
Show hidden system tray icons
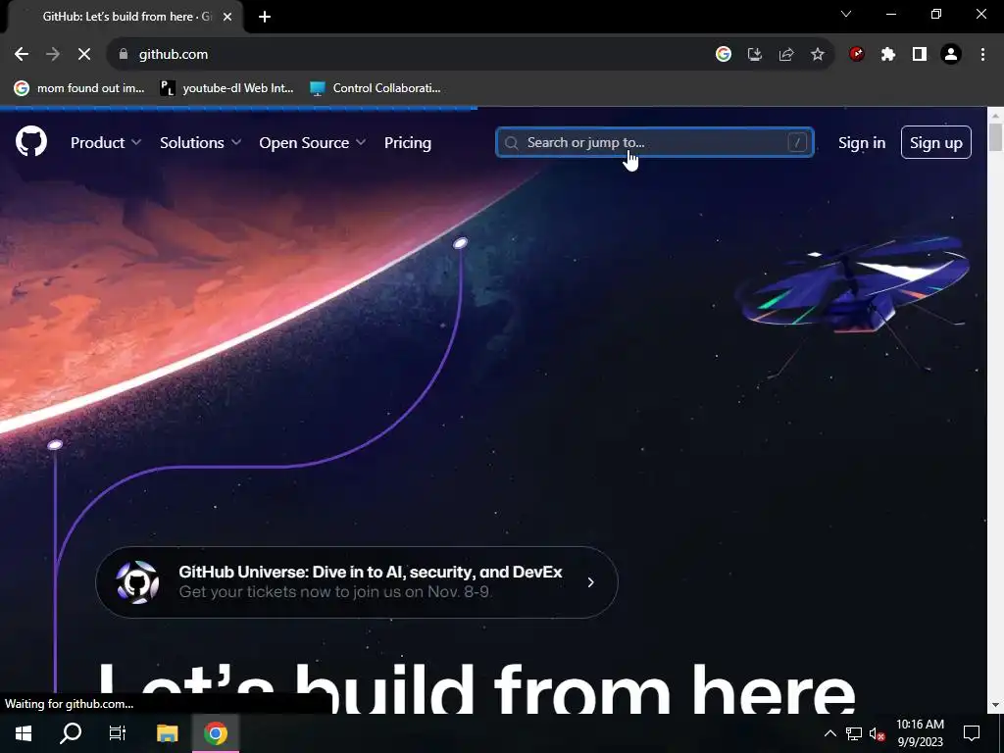coord(829,733)
